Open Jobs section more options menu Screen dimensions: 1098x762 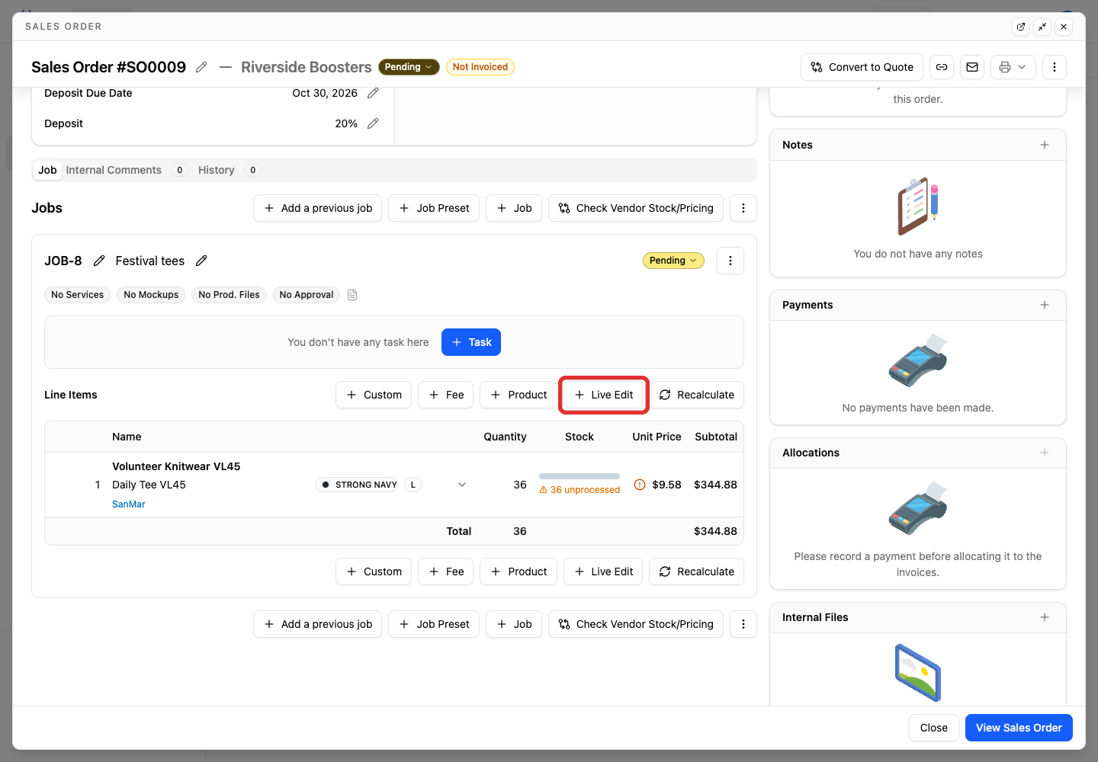(x=743, y=208)
